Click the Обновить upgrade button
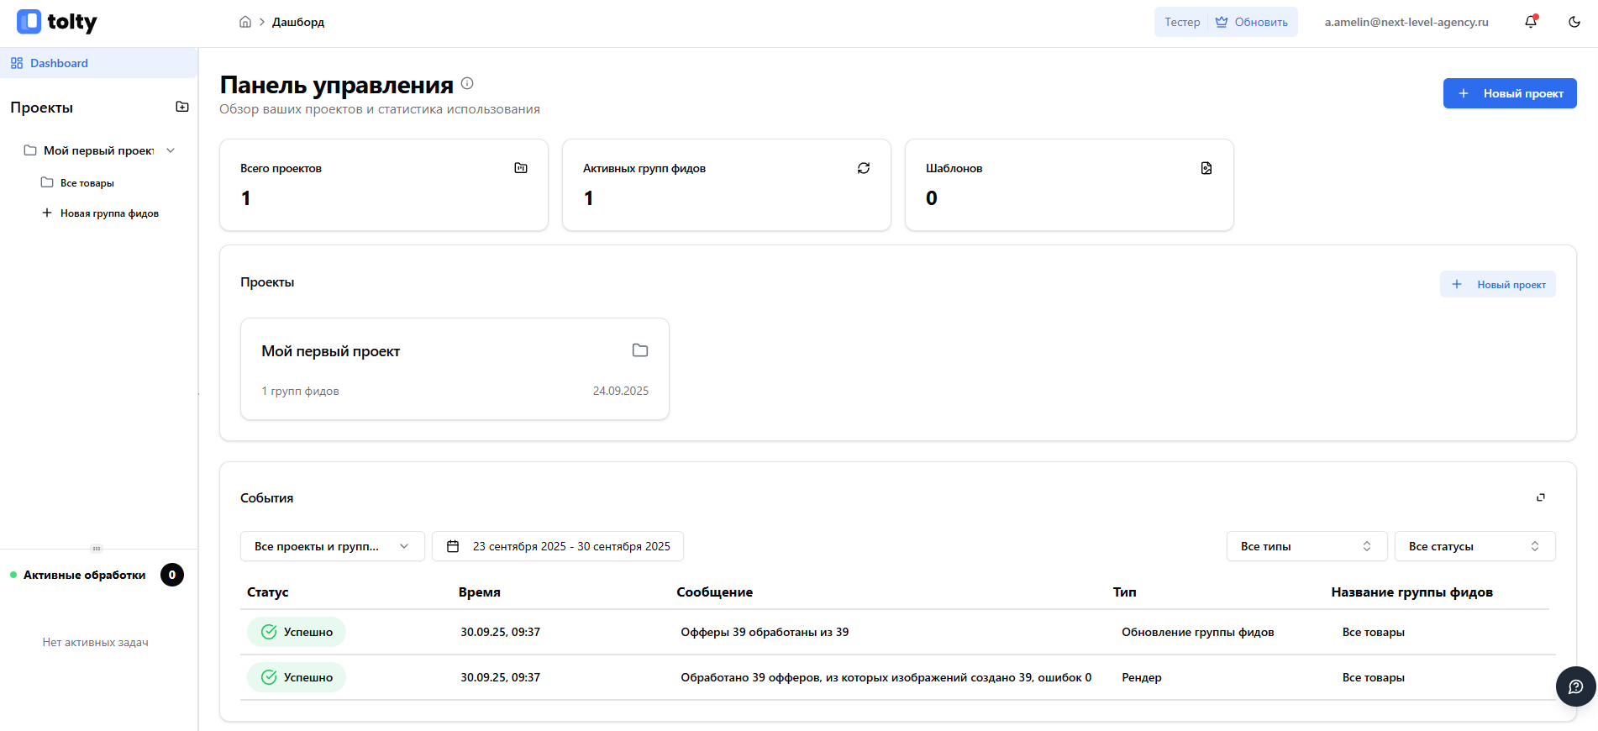 1252,22
